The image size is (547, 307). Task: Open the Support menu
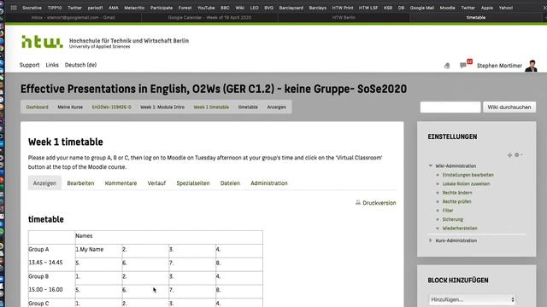(29, 65)
